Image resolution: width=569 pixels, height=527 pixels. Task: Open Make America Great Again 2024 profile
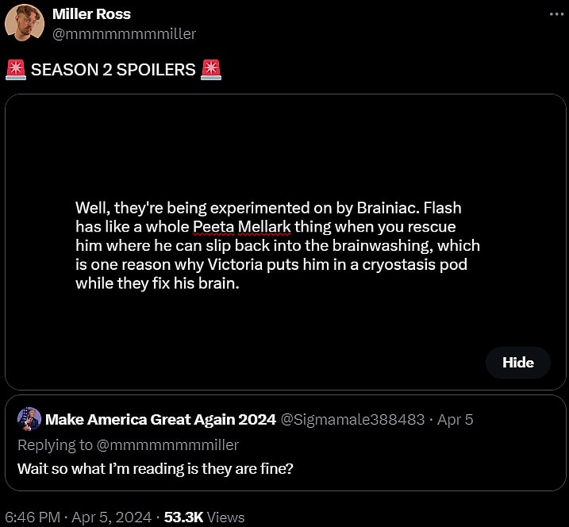click(161, 419)
